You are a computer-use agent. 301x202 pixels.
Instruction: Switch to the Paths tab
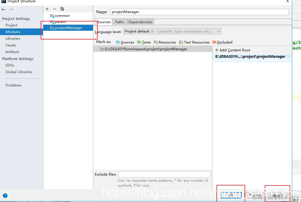coord(120,22)
